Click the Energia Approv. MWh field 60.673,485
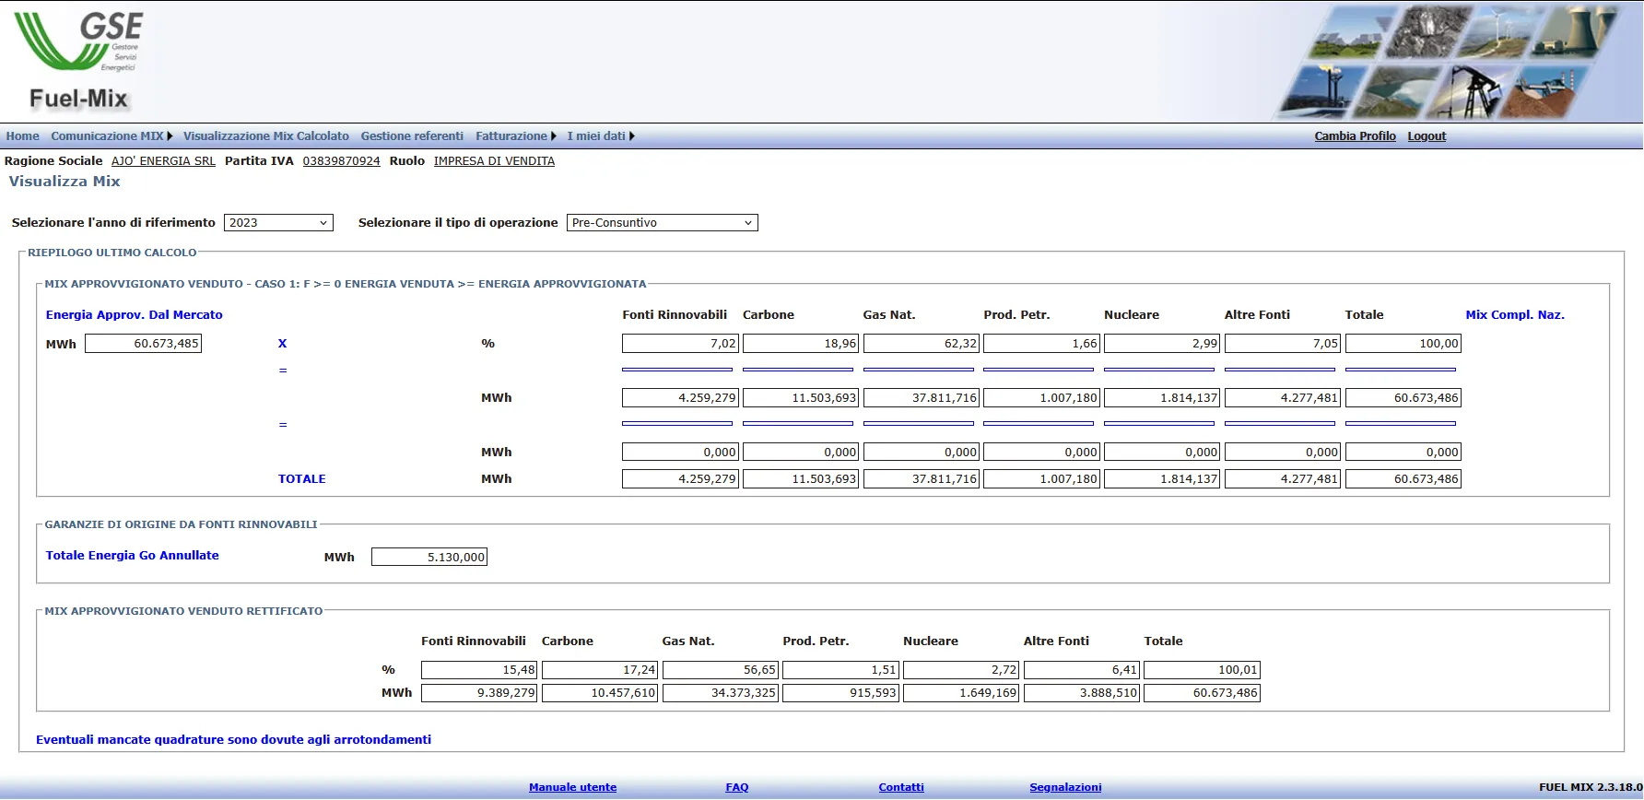 [x=143, y=344]
